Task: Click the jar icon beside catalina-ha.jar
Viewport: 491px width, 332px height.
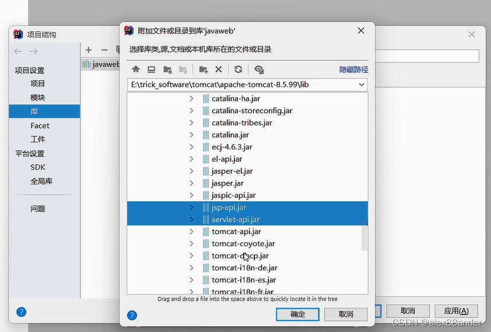Action: point(206,99)
